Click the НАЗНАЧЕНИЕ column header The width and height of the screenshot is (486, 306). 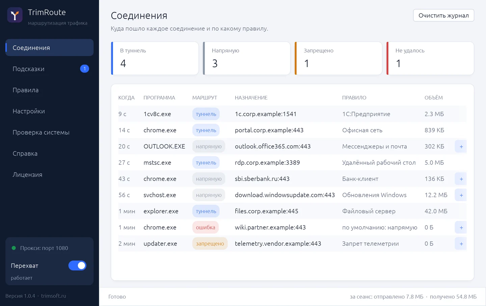tap(251, 98)
